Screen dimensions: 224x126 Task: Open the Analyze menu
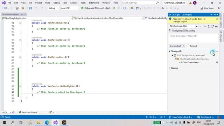pos(74,3)
